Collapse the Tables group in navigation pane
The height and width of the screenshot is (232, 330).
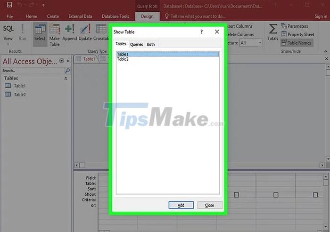click(x=66, y=79)
